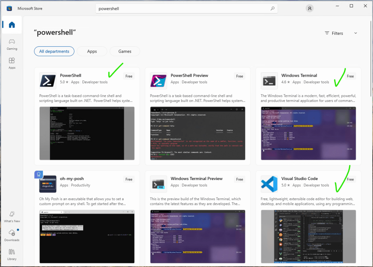Go to the Home page in sidebar
Image resolution: width=373 pixels, height=267 pixels.
[12, 25]
